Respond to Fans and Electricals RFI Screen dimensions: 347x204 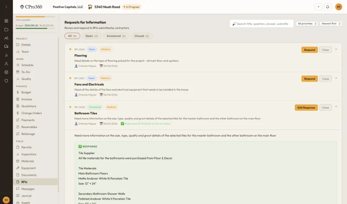(309, 79)
